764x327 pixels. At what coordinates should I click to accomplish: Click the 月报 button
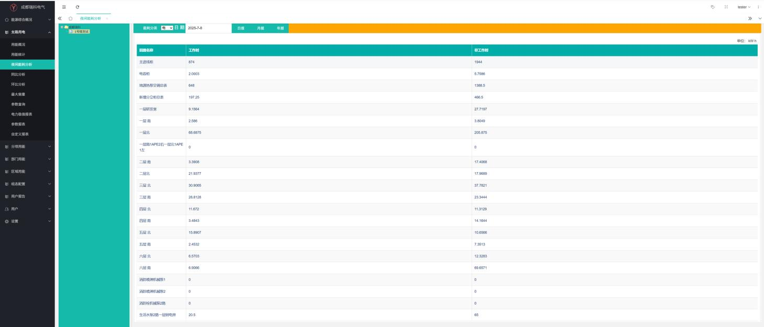260,28
